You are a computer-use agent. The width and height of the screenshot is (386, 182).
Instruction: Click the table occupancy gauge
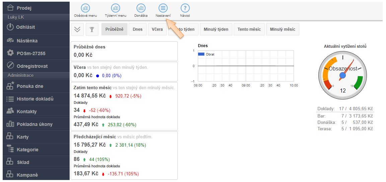pos(342,76)
